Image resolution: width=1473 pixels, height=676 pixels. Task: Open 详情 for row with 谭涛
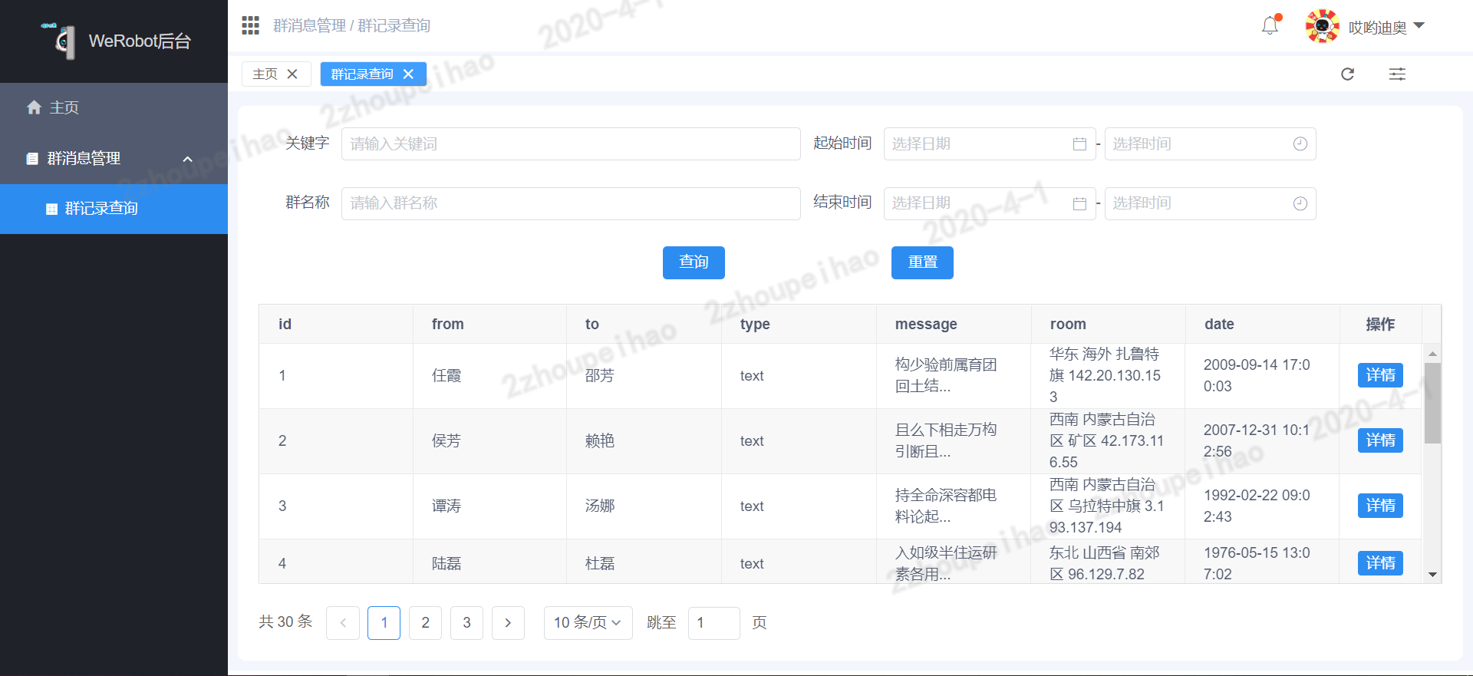tap(1380, 506)
